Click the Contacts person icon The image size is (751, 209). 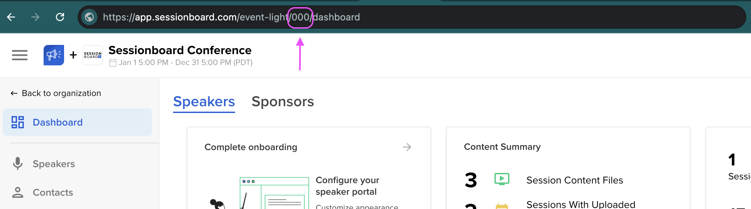pyautogui.click(x=18, y=192)
